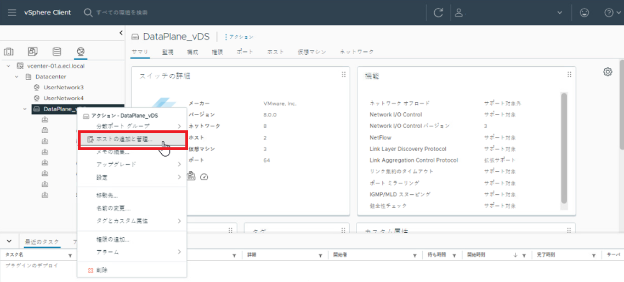Viewport: 624px width, 282px height.
Task: Open the feedback smiley icon
Action: pos(585,13)
